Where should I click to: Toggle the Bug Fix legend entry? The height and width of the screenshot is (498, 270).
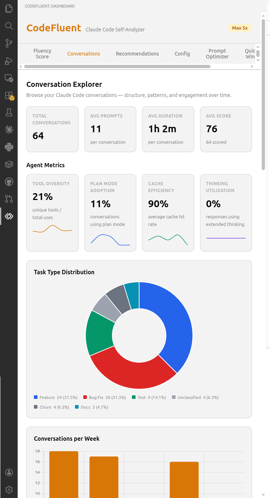point(105,397)
